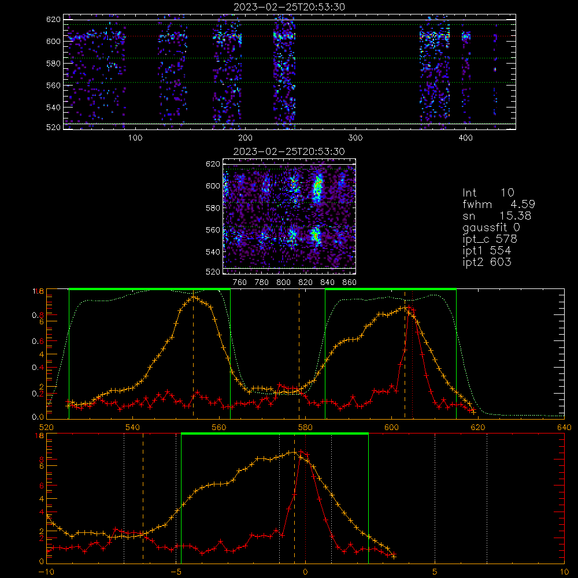Click x-axis tick 540 on profile plot
Screen dimensions: 578x578
pos(133,428)
